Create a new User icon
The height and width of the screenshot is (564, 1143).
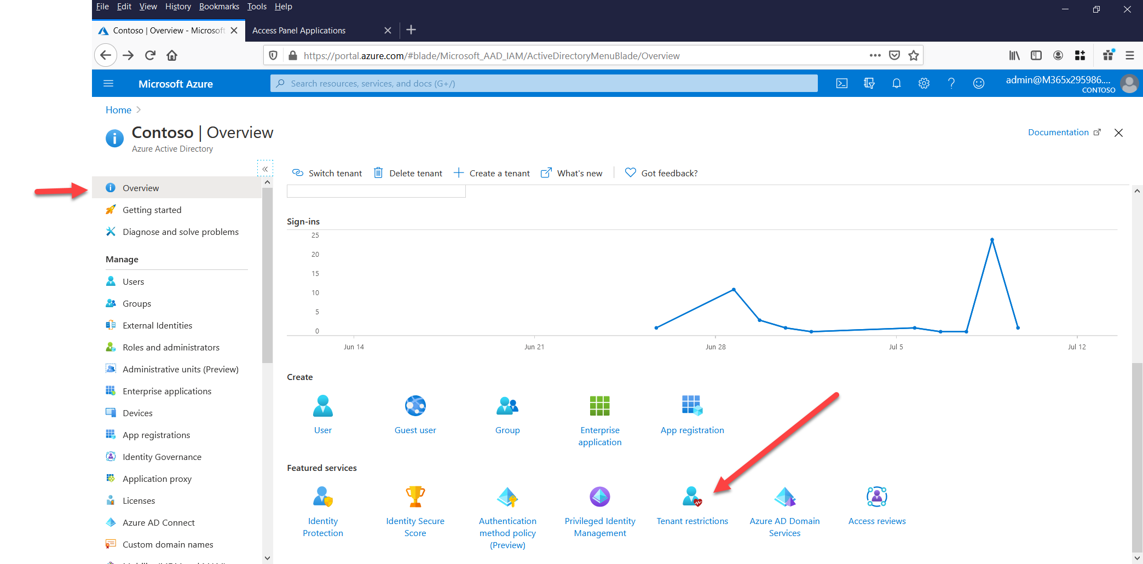[x=323, y=406]
